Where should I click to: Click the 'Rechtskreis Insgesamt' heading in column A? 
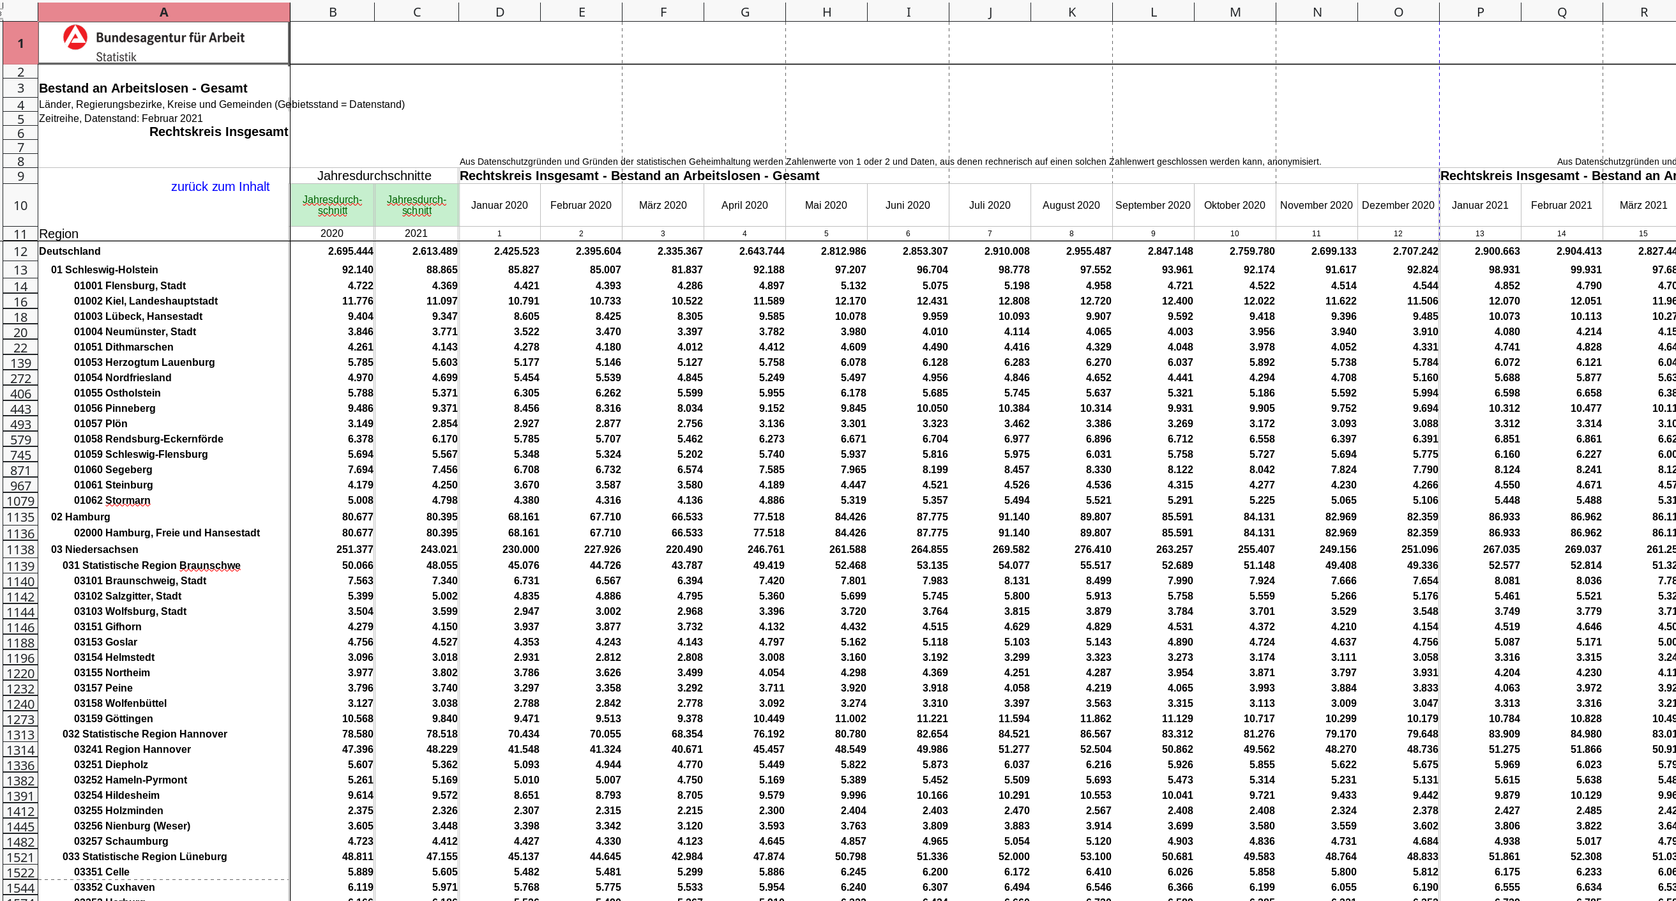tap(218, 132)
